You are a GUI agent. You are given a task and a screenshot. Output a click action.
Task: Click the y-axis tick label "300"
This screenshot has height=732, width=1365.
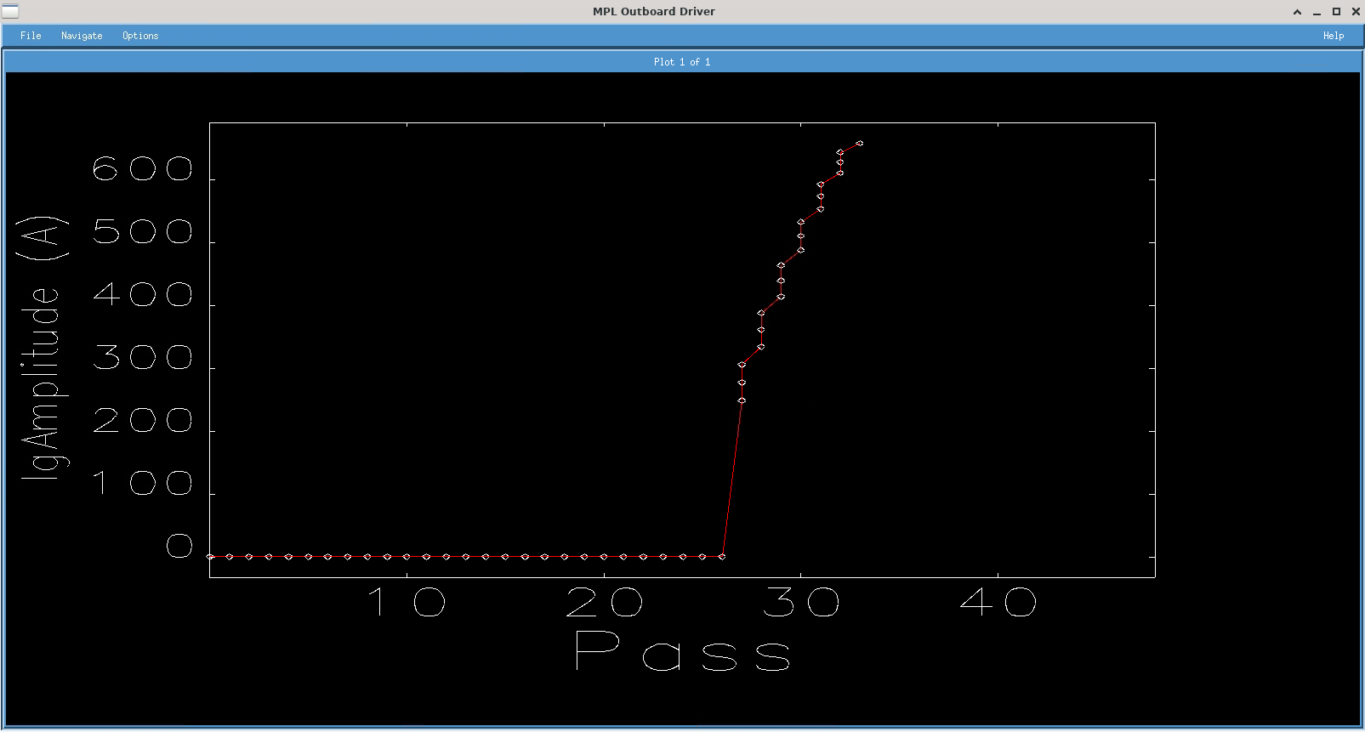[143, 358]
